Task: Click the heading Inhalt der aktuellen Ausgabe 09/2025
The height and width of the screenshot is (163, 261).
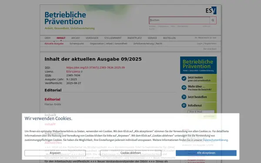Action: point(93,59)
